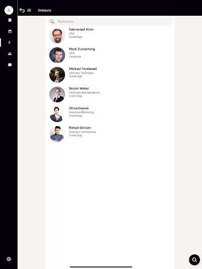Click Rafael Ghisleri's profile picture

pos(57,134)
